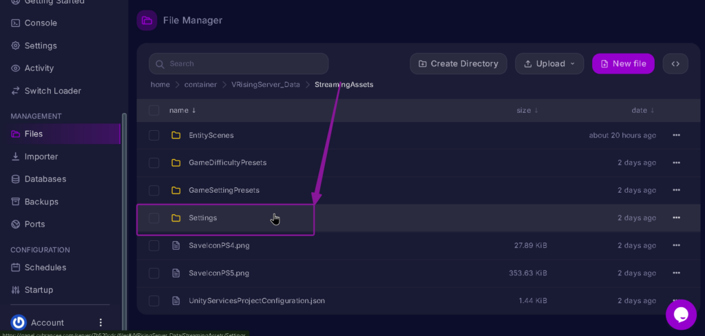Viewport: 705px width, 336px height.
Task: Click the Account avatar icon
Action: [19, 322]
